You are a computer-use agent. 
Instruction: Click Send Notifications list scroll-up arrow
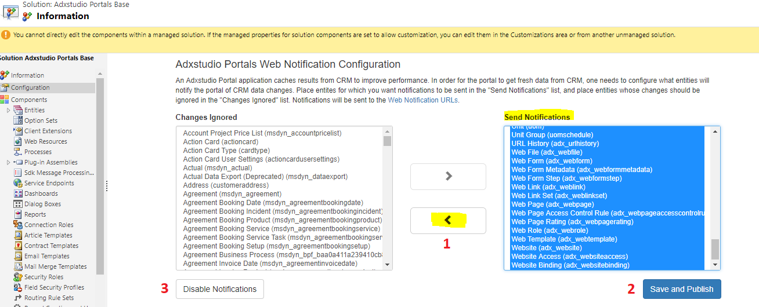pyautogui.click(x=715, y=131)
